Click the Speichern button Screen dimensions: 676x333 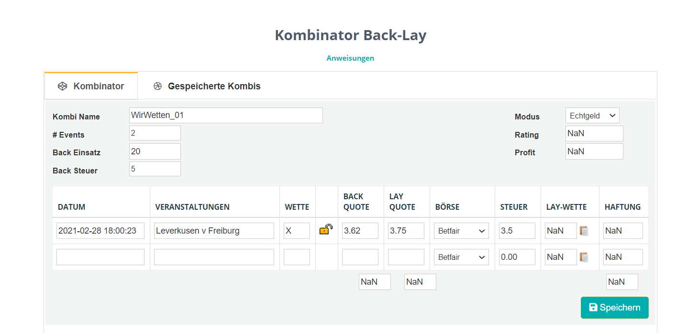(x=614, y=308)
